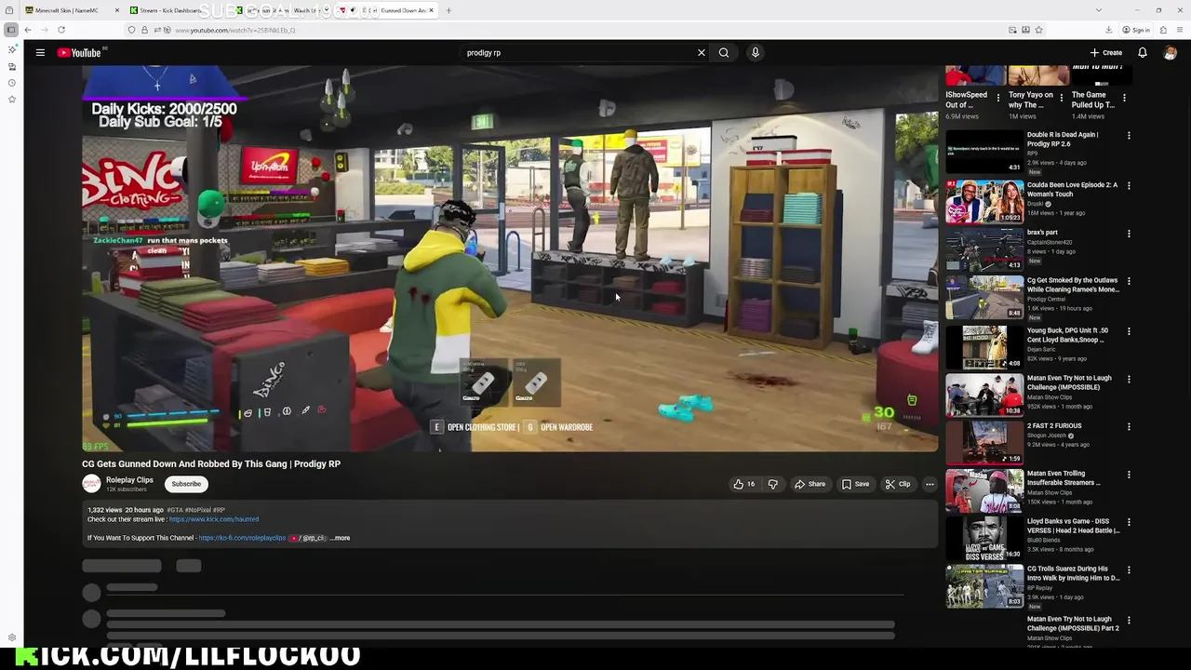The height and width of the screenshot is (670, 1191).
Task: Go to YouTube home via logo
Action: [79, 53]
